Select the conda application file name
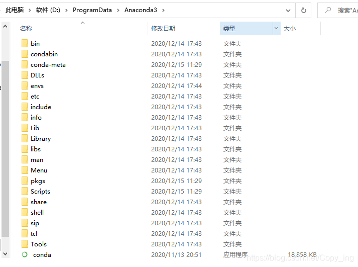Image resolution: width=358 pixels, height=267 pixels. click(42, 254)
